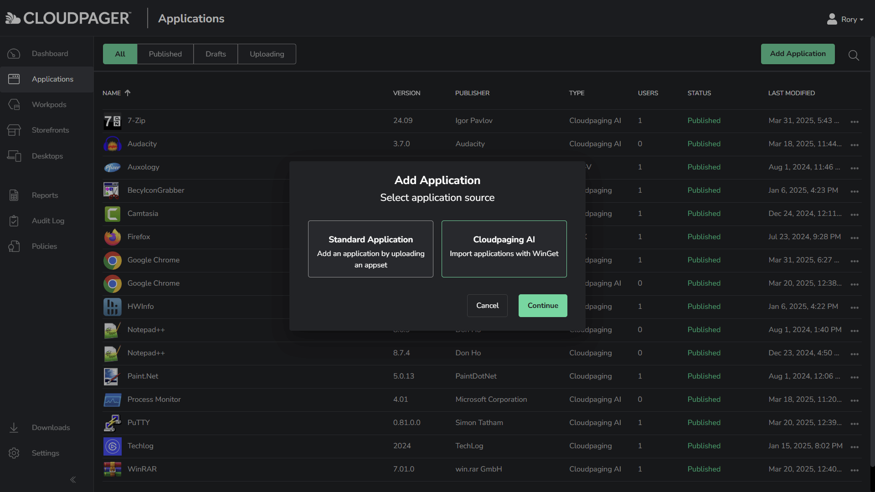The width and height of the screenshot is (875, 492).
Task: Open Settings via the gear icon
Action: point(14,453)
